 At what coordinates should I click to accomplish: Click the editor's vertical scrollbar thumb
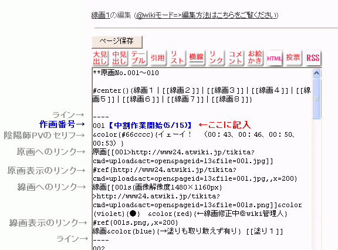coord(316,99)
